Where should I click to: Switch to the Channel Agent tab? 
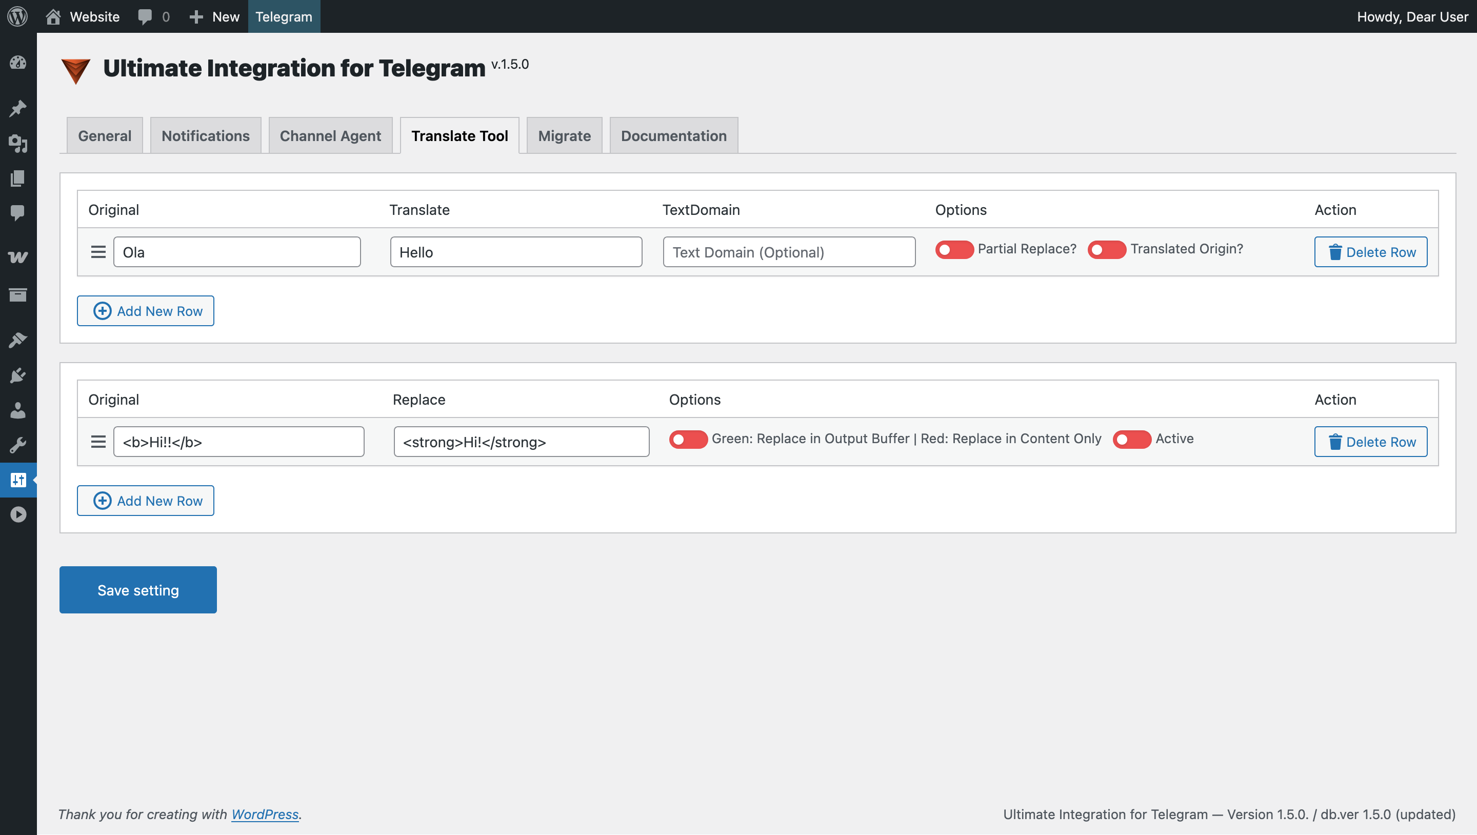click(330, 136)
